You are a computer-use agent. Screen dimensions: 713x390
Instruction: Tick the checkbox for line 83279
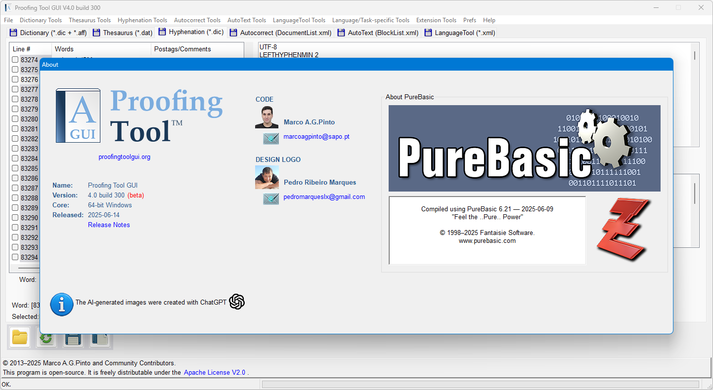coord(15,109)
